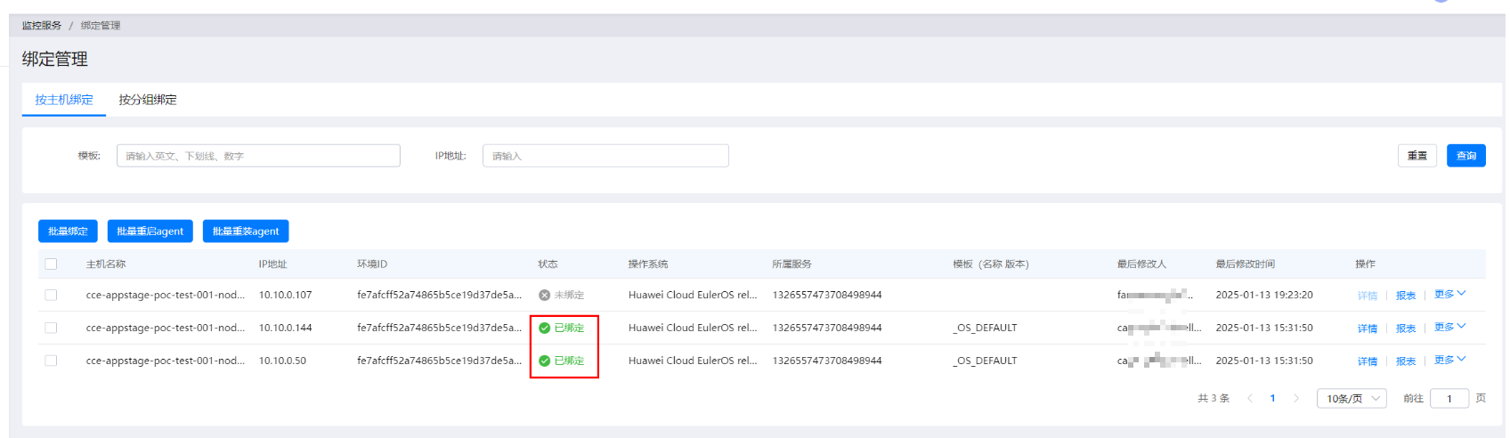Open the 10条/页 page size dropdown
Viewport: 1510px width, 438px height.
tap(1352, 398)
